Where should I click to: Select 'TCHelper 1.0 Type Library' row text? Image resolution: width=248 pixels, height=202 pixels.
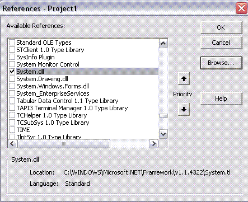point(52,115)
